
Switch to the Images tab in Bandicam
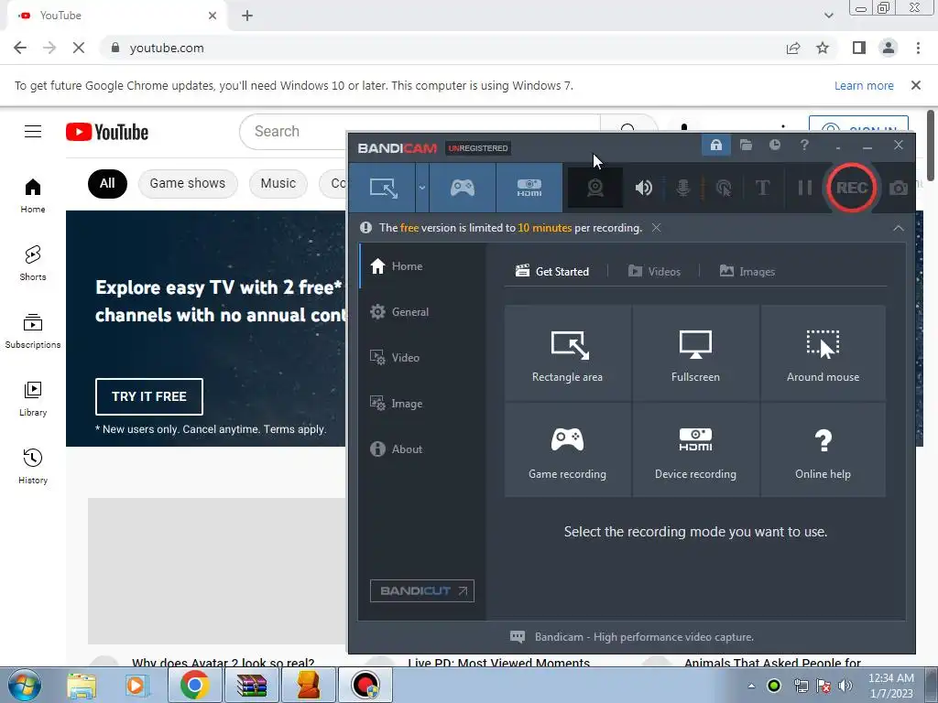(747, 271)
